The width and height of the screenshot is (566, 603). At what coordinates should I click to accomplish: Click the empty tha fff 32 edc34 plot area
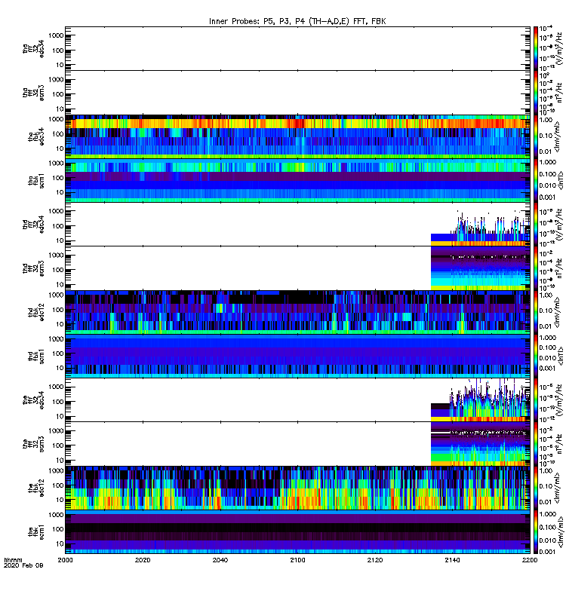[297, 48]
